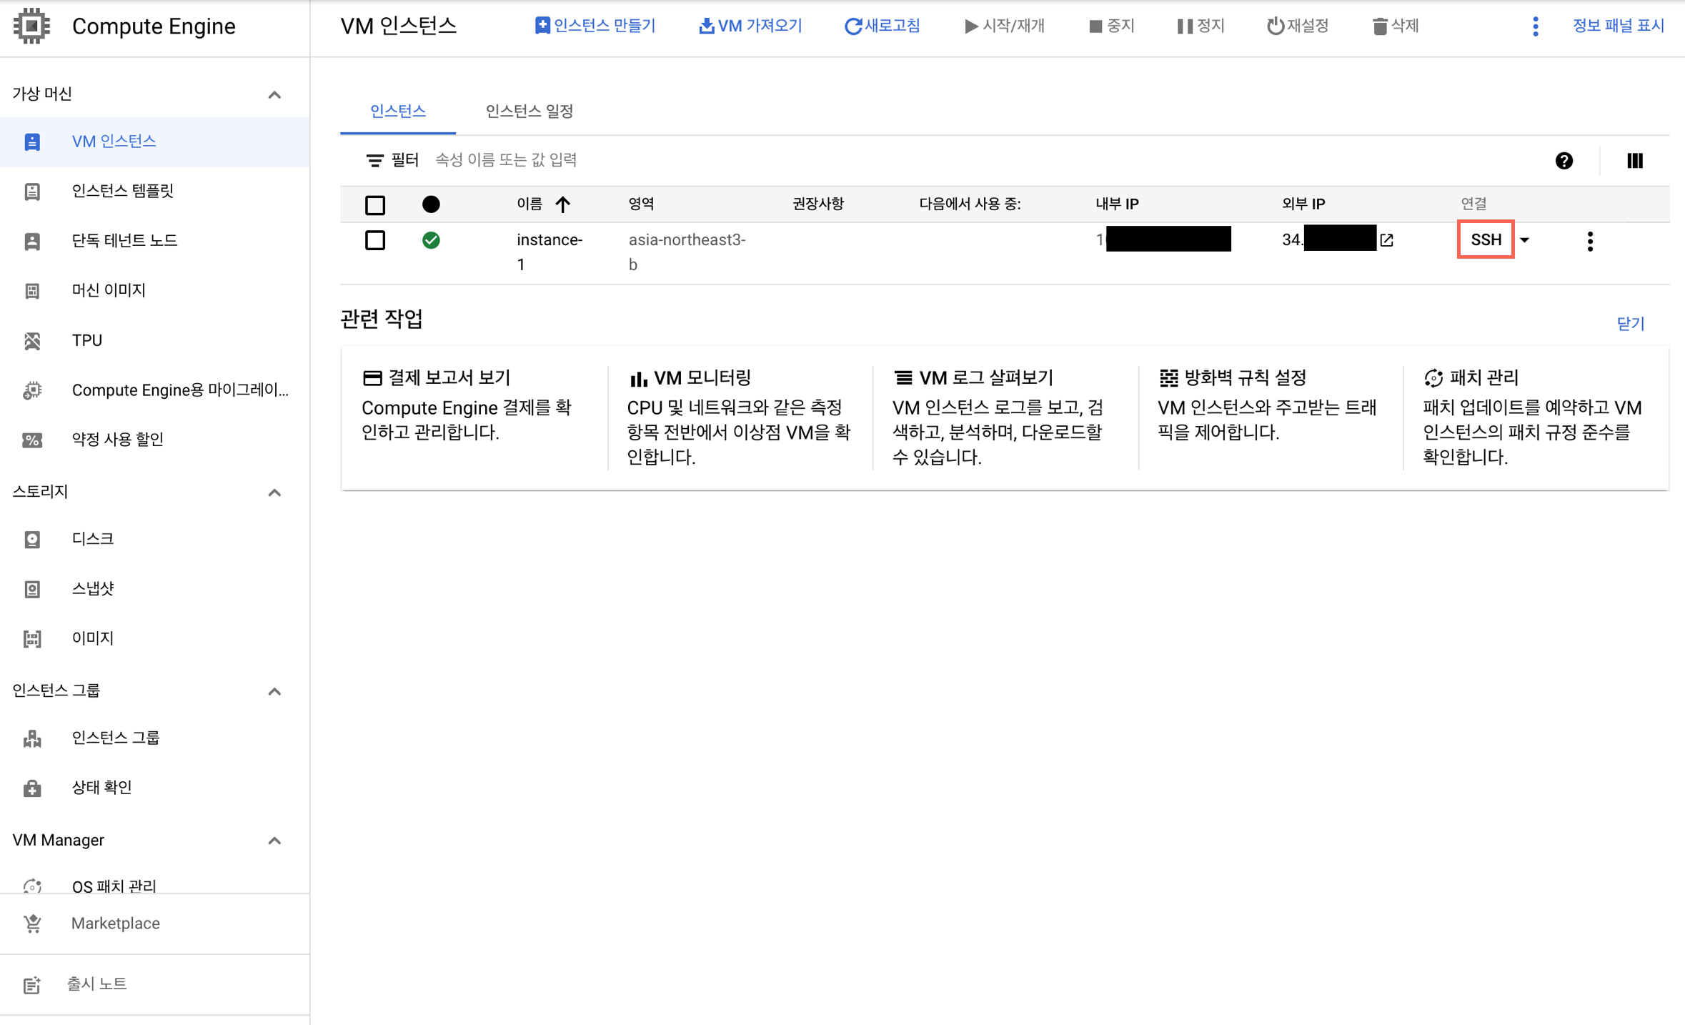Open the SSH connection dropdown arrow
The height and width of the screenshot is (1025, 1685).
click(x=1524, y=240)
